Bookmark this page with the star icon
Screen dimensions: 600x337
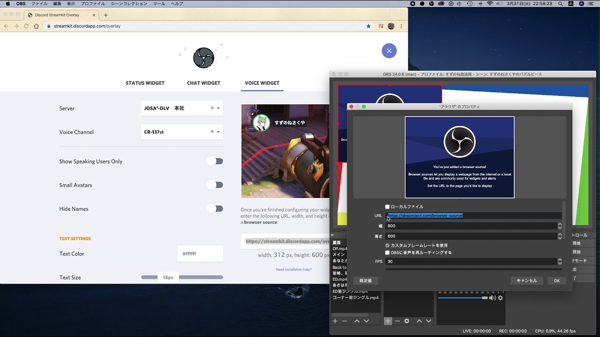[369, 26]
